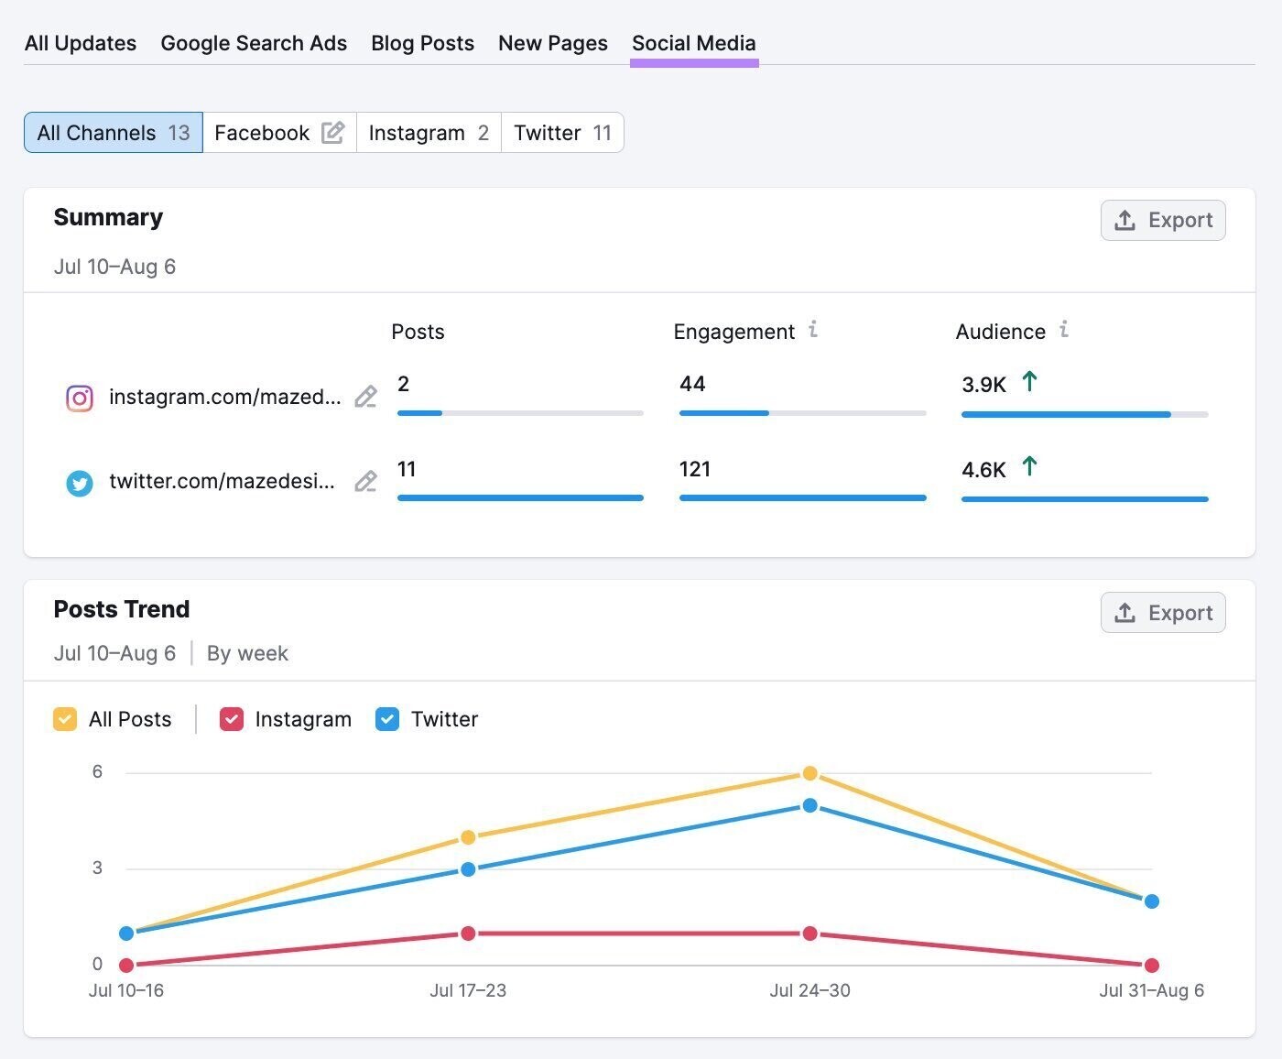Toggle the Instagram trend line checkbox

[232, 719]
